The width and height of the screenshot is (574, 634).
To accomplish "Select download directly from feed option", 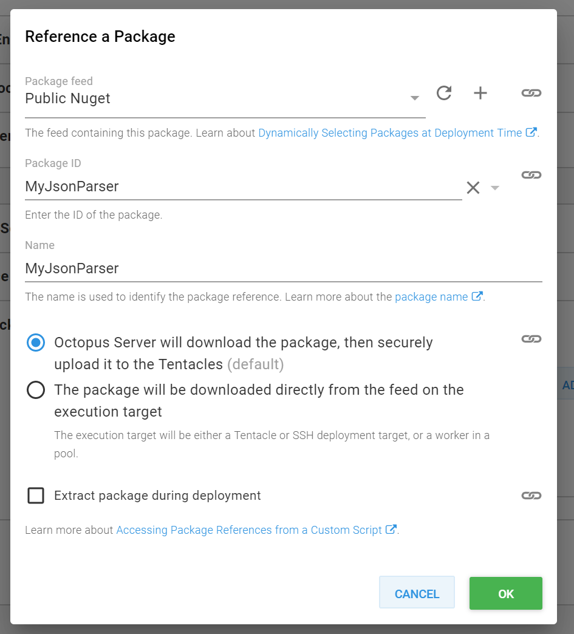I will (x=35, y=390).
